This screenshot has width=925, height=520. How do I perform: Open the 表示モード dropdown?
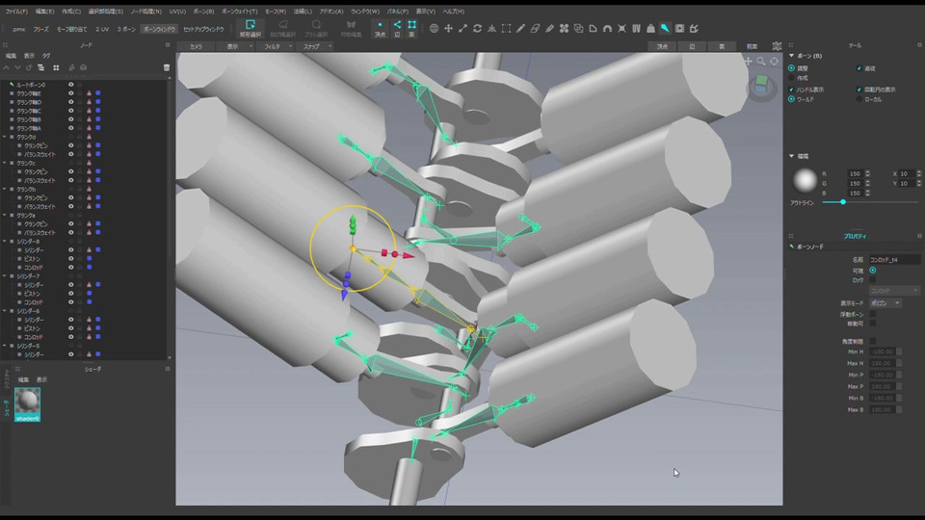click(885, 302)
